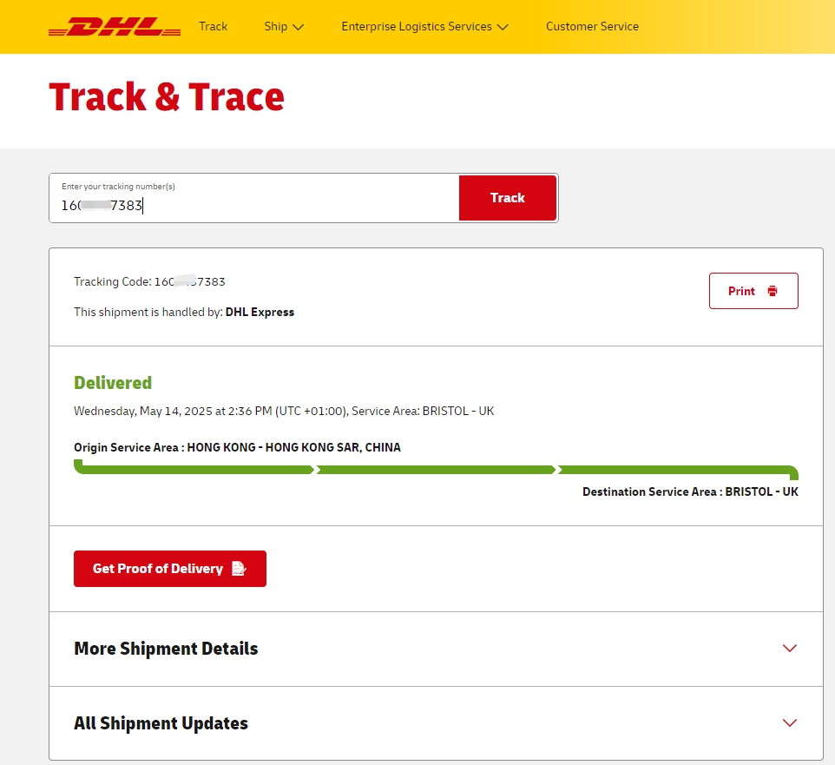Focus the tracking number input field
Viewport: 835px width, 765px height.
[x=254, y=198]
